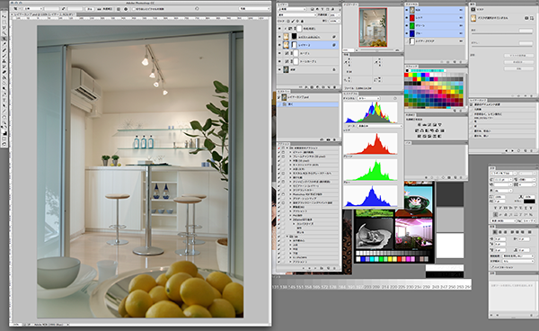Click the layer mask thumbnail of selected layer
This screenshot has height=331, width=539.
click(295, 45)
